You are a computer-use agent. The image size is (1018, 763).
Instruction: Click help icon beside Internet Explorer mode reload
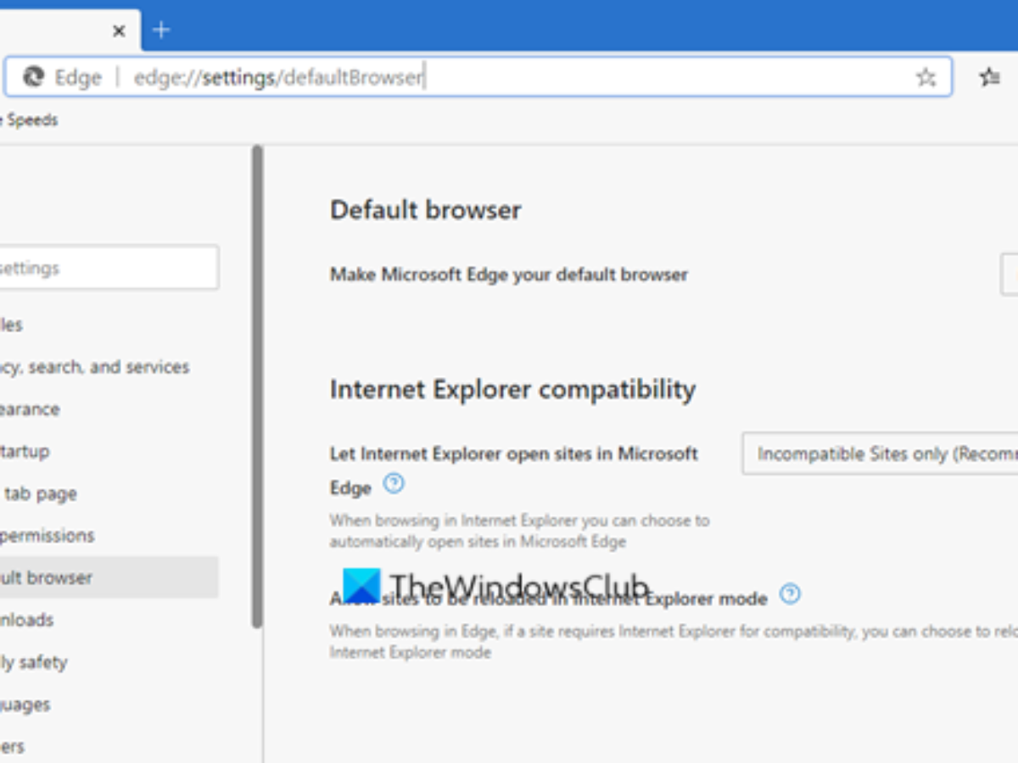click(790, 593)
